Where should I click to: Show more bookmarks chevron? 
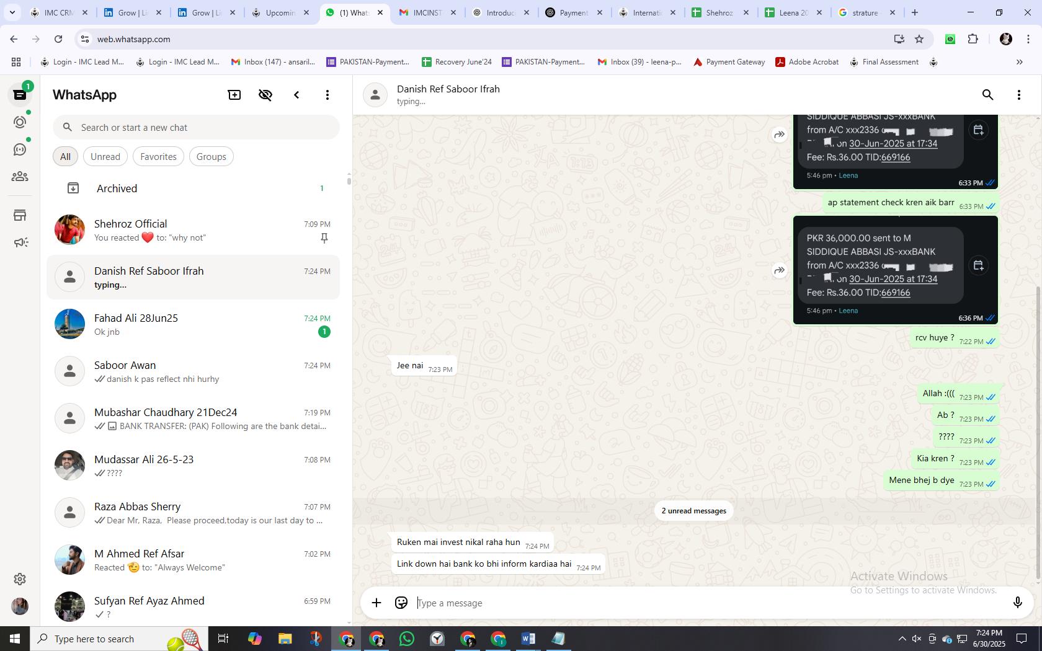[x=1019, y=62]
